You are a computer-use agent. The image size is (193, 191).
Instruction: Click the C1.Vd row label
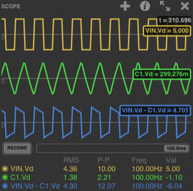click(20, 177)
